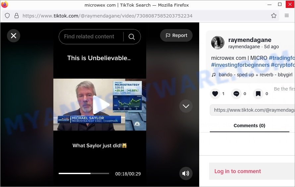
Task: Play the Michael Saylor video
Action: 101,105
